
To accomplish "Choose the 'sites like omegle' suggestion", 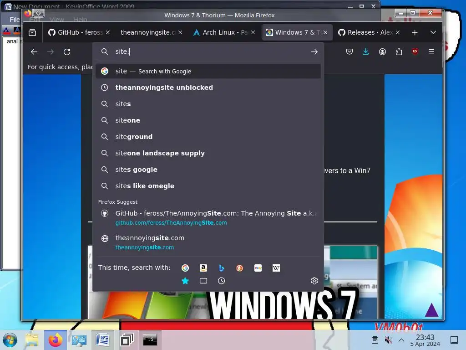I will (208, 186).
